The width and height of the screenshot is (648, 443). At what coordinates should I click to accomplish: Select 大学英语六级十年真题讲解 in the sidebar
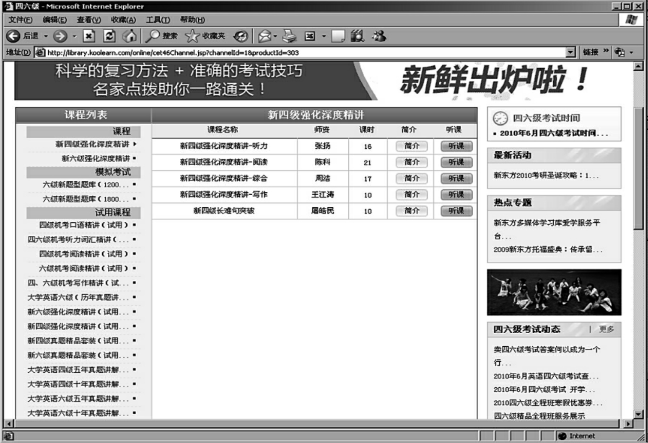78,413
